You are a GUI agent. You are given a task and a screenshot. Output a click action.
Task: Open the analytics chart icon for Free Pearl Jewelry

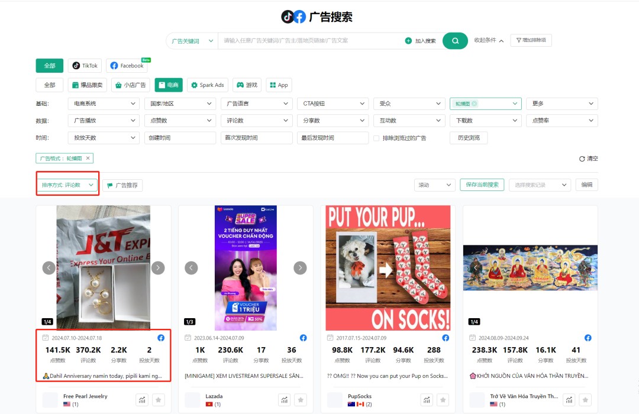[x=142, y=400]
